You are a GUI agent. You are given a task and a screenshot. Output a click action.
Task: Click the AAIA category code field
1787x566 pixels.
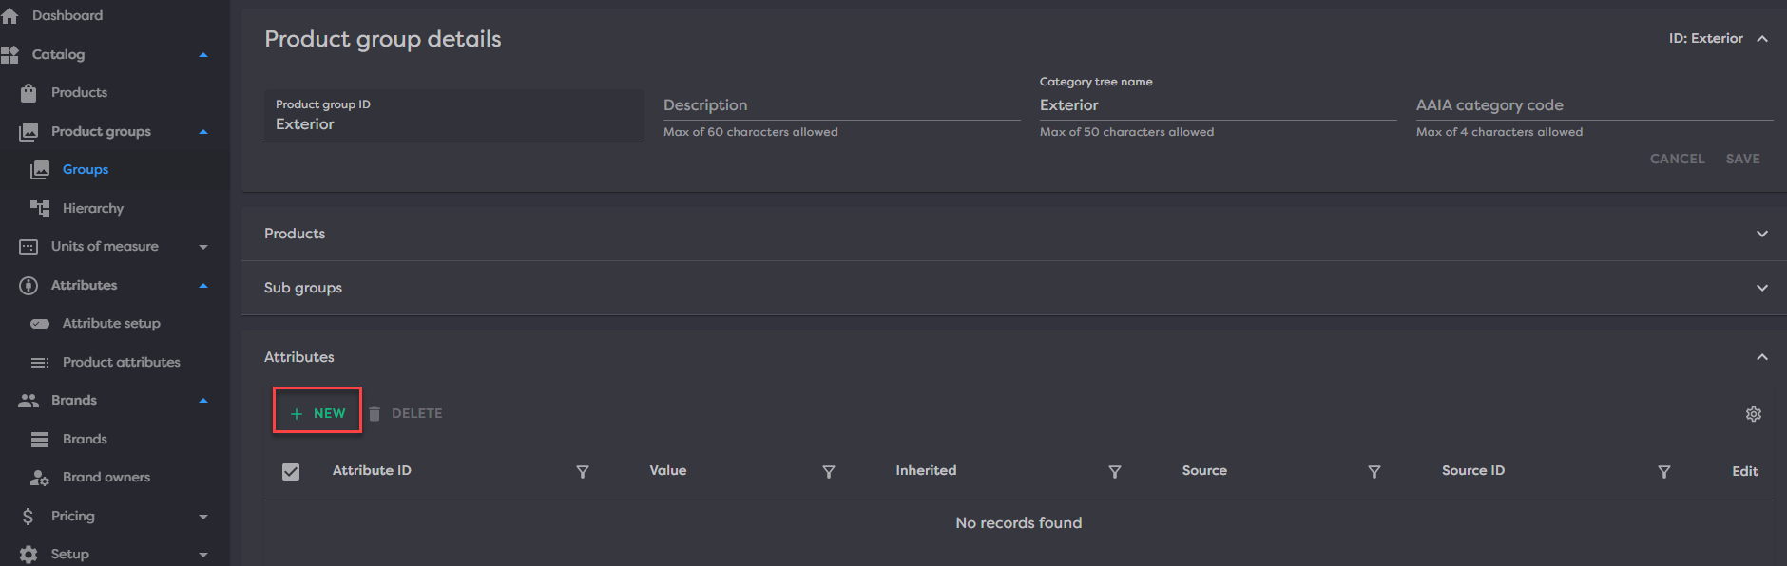tap(1593, 105)
